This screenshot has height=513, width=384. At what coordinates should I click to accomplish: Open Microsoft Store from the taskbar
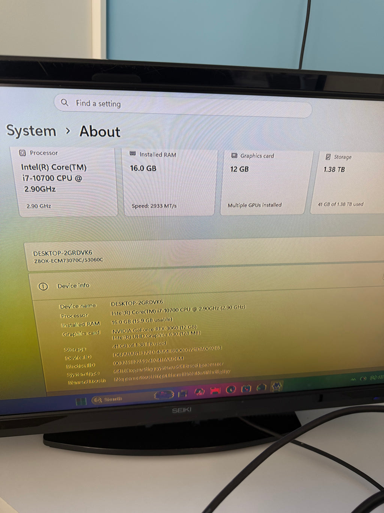[x=246, y=388]
